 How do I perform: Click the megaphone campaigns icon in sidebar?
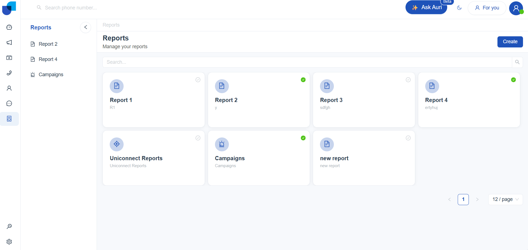click(x=9, y=42)
